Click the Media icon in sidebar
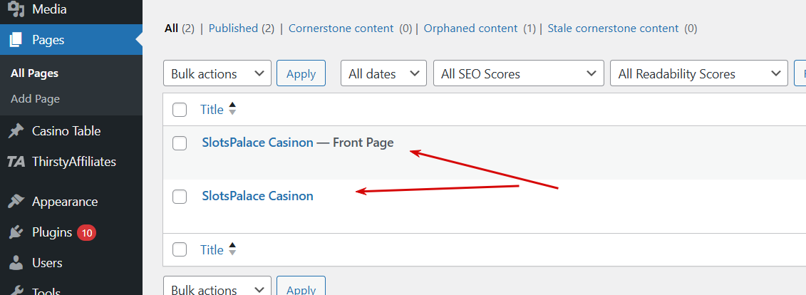The width and height of the screenshot is (806, 295). (x=16, y=9)
